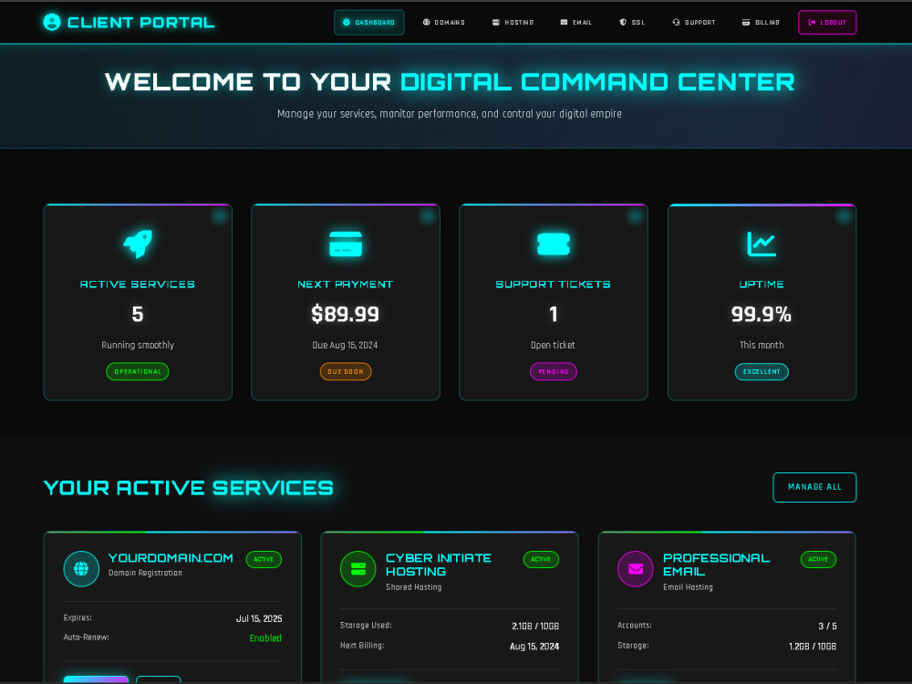
Task: Click the '2.1GB / 10GB' storage used value
Action: tap(535, 626)
